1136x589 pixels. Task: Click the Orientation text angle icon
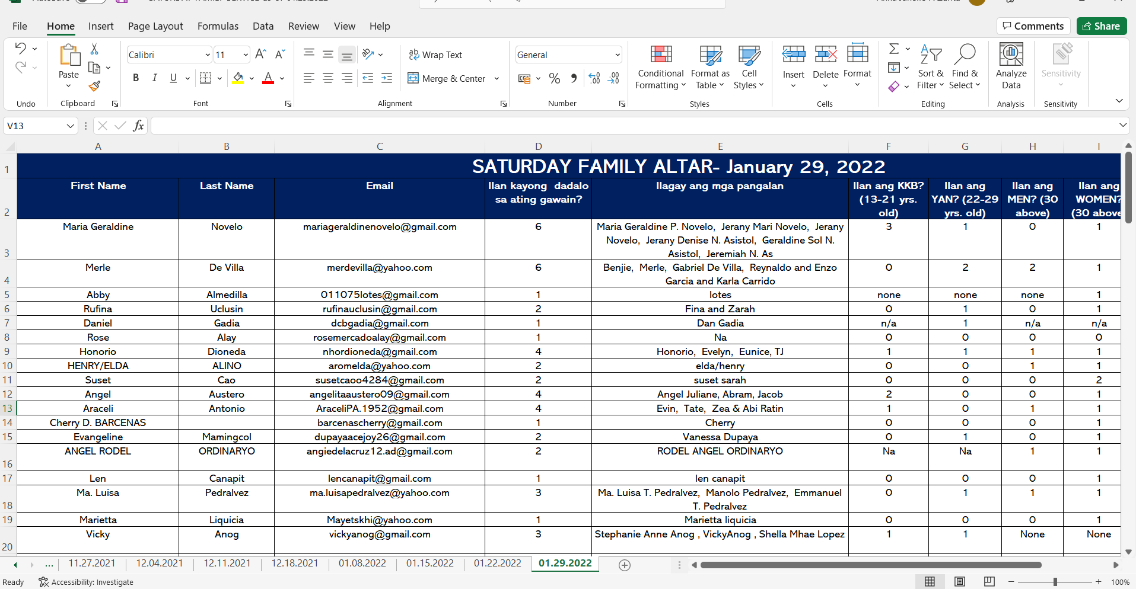point(368,55)
